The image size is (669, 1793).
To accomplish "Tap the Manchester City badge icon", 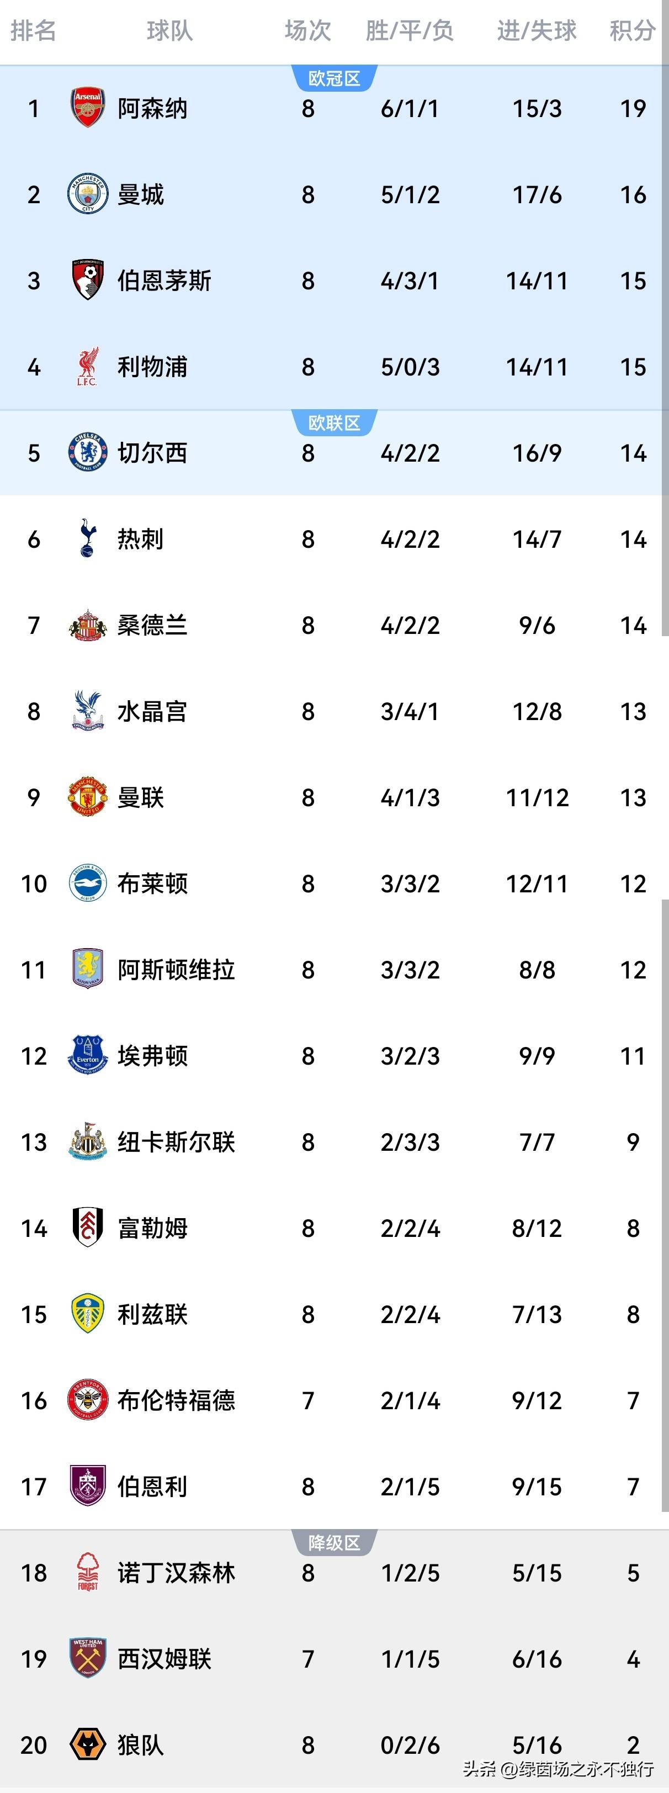I will 88,194.
